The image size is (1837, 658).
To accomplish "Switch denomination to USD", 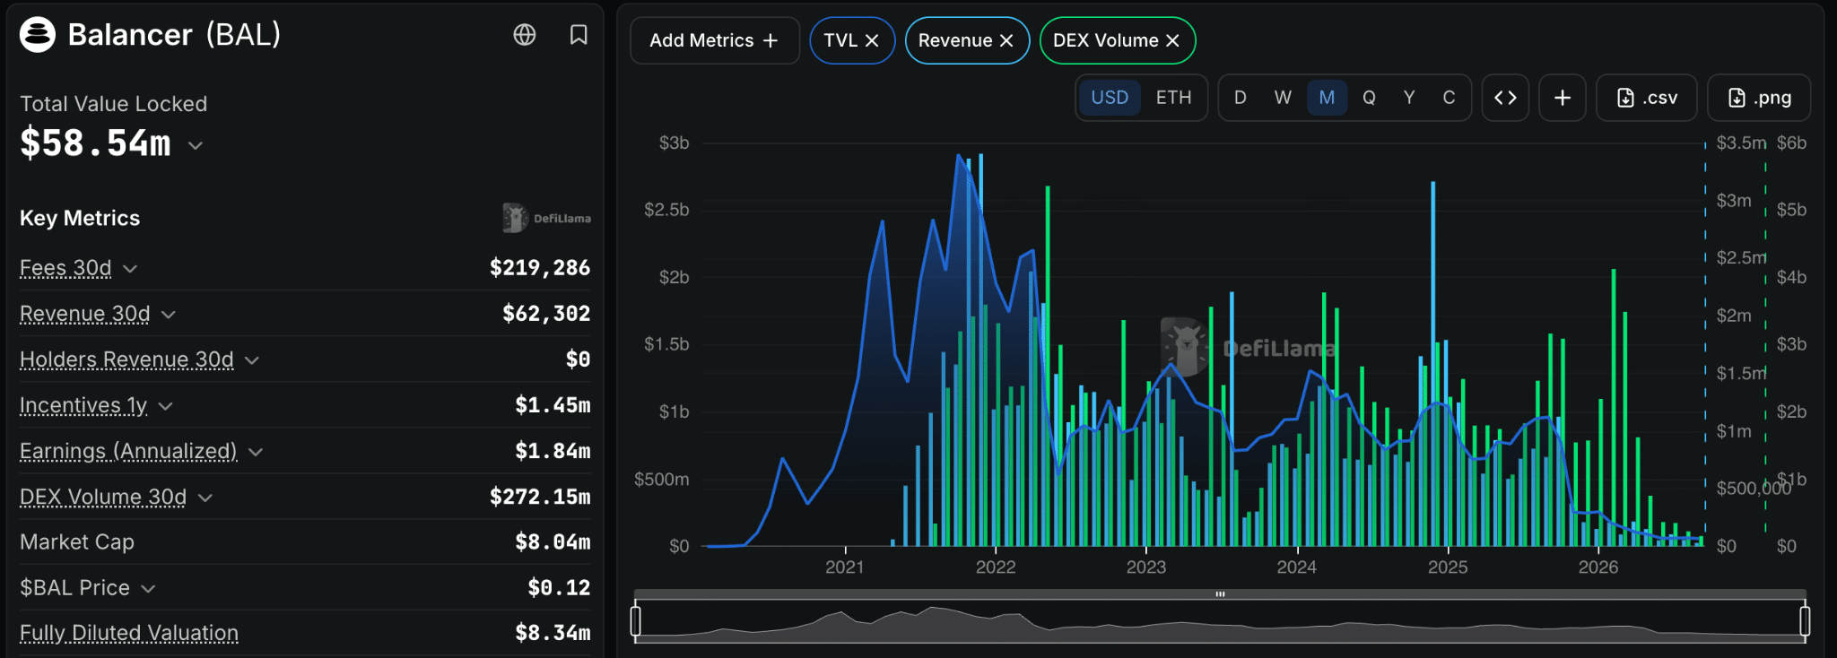I will point(1110,98).
